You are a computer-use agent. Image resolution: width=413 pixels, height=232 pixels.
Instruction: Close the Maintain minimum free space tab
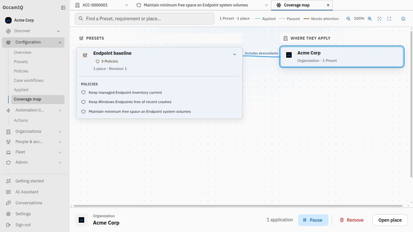click(x=266, y=5)
